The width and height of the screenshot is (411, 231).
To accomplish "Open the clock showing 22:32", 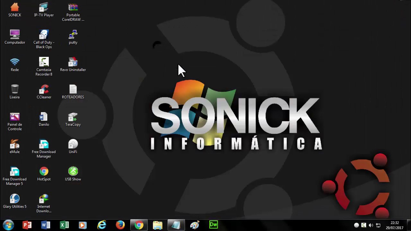I will (x=395, y=225).
